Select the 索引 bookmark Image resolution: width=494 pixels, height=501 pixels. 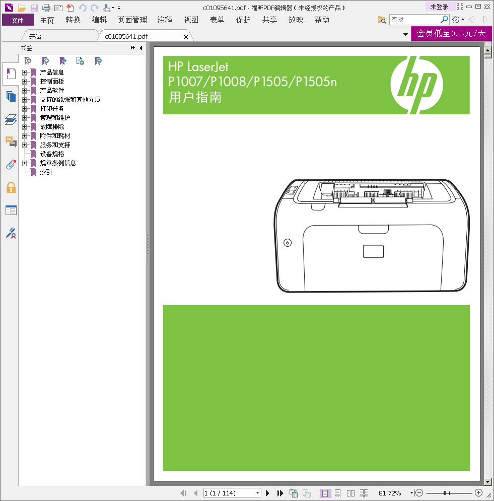click(x=46, y=172)
